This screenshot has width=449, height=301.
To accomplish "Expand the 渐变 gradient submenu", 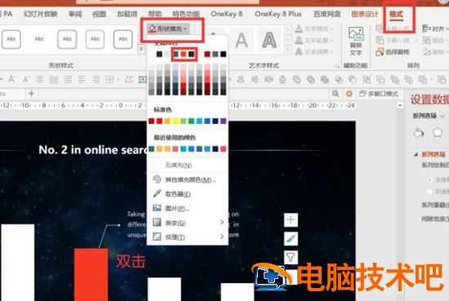I will (x=187, y=223).
